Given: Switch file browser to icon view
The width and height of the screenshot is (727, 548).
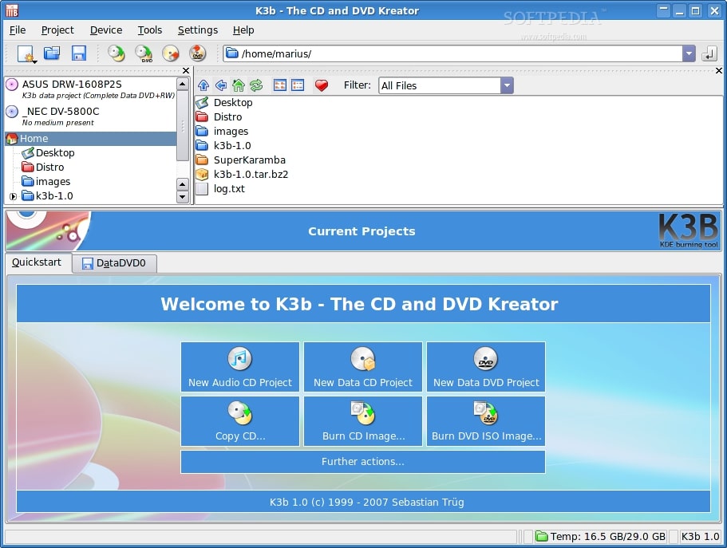Looking at the screenshot, I should coord(280,85).
